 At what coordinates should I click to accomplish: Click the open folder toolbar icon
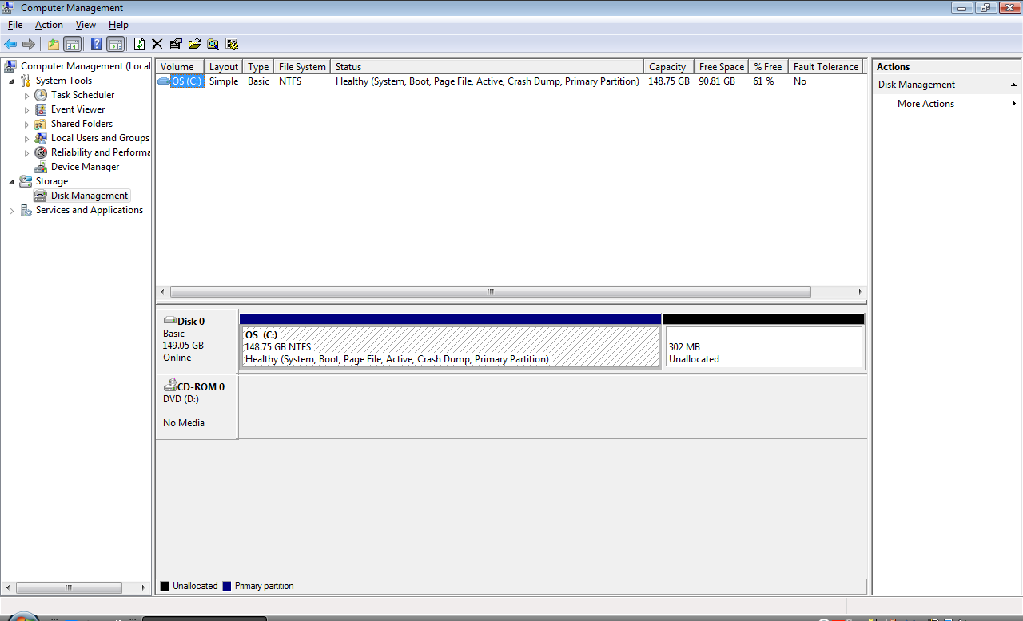pos(194,45)
